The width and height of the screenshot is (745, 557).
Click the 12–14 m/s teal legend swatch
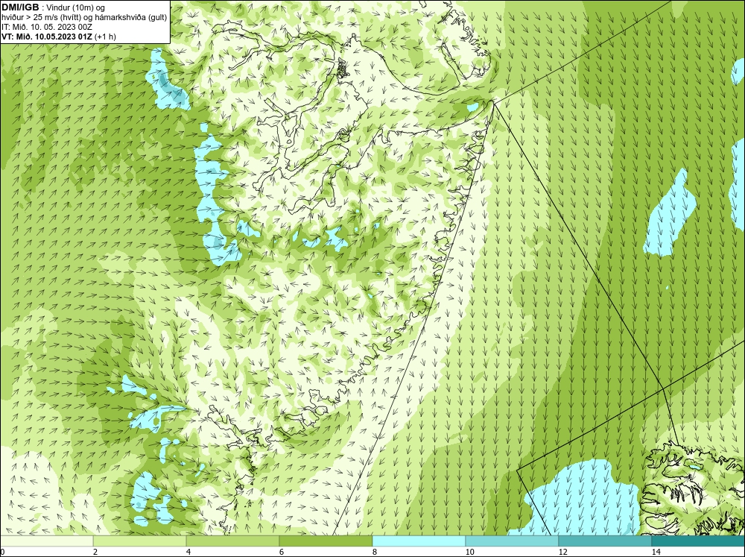click(x=605, y=541)
